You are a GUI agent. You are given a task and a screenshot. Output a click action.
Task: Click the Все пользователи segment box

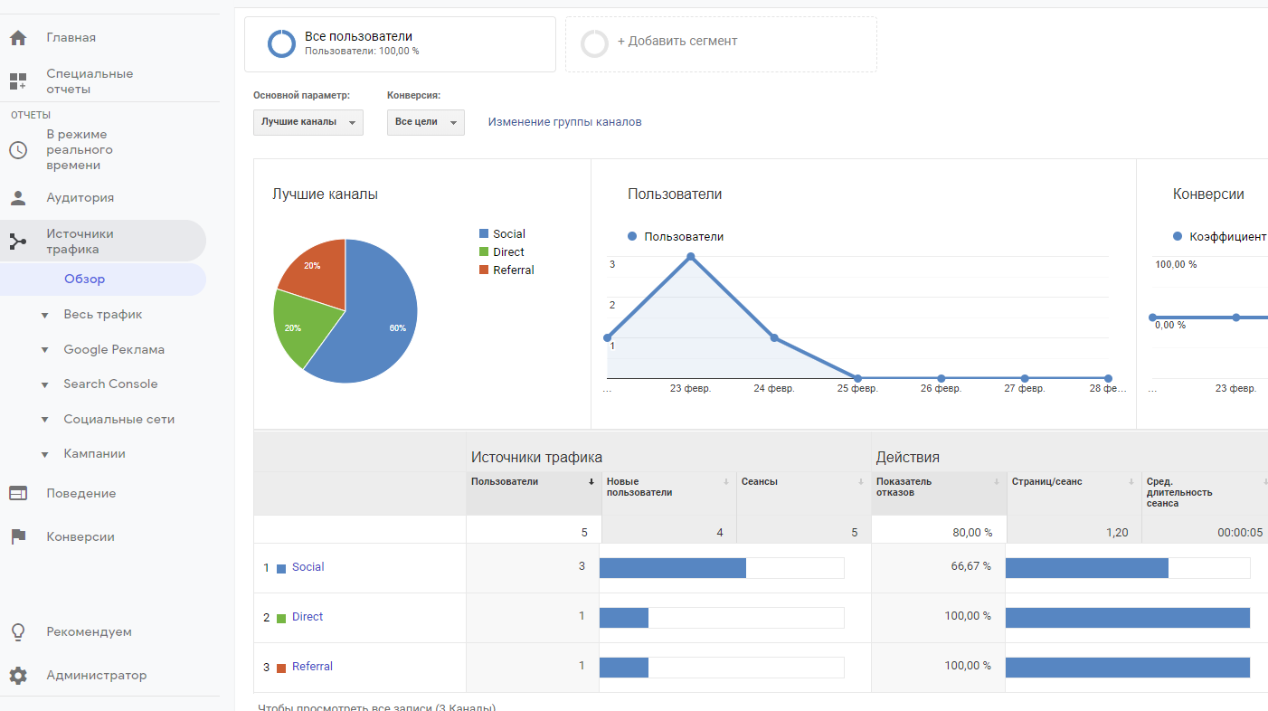tap(400, 44)
